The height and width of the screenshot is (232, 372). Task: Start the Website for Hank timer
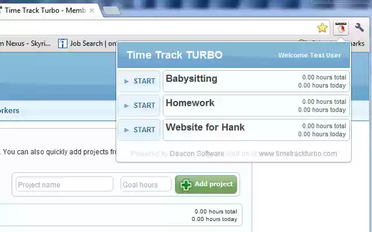139,130
